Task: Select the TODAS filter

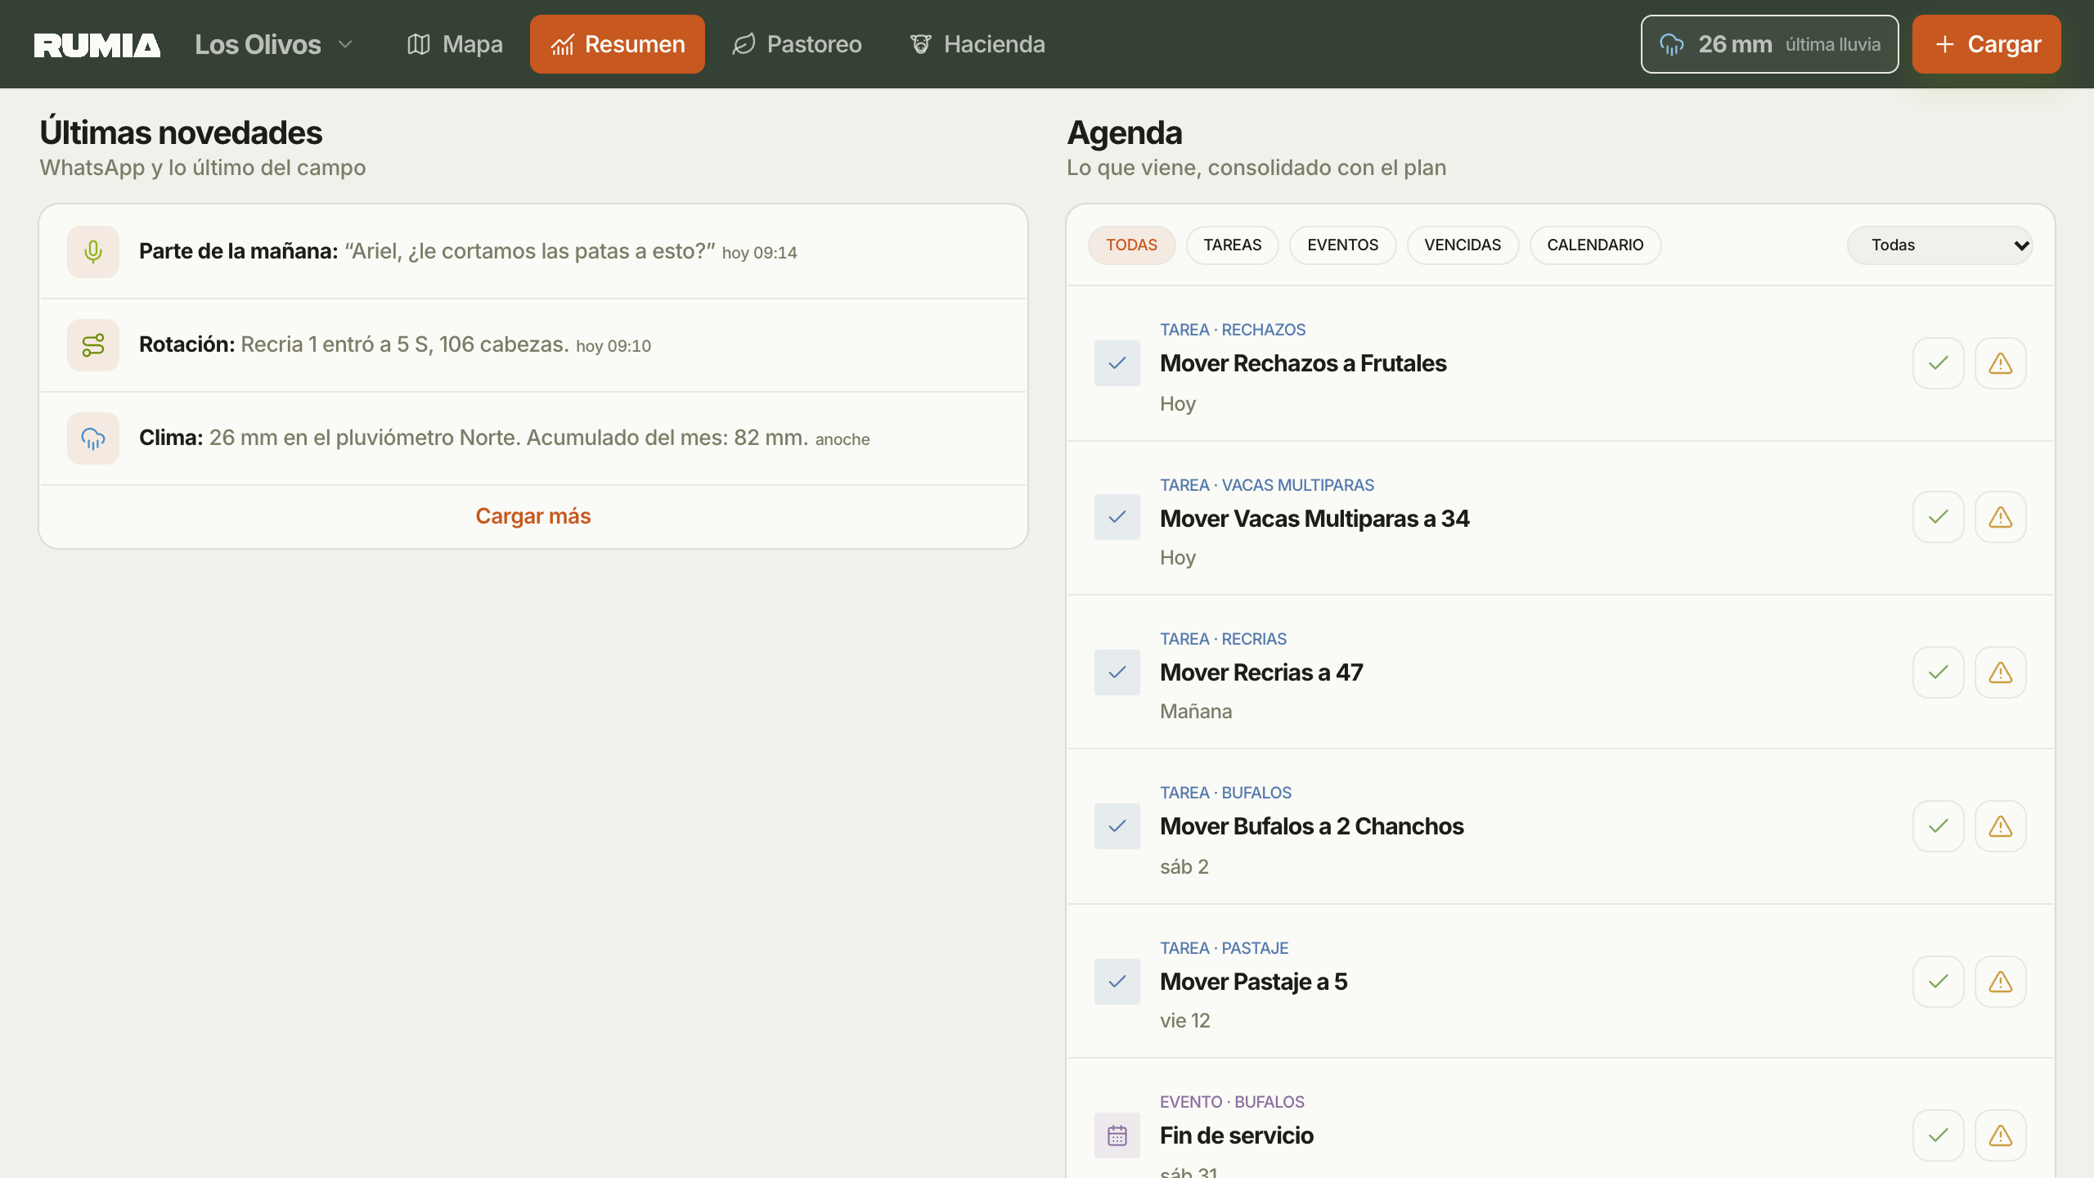Action: coord(1132,245)
